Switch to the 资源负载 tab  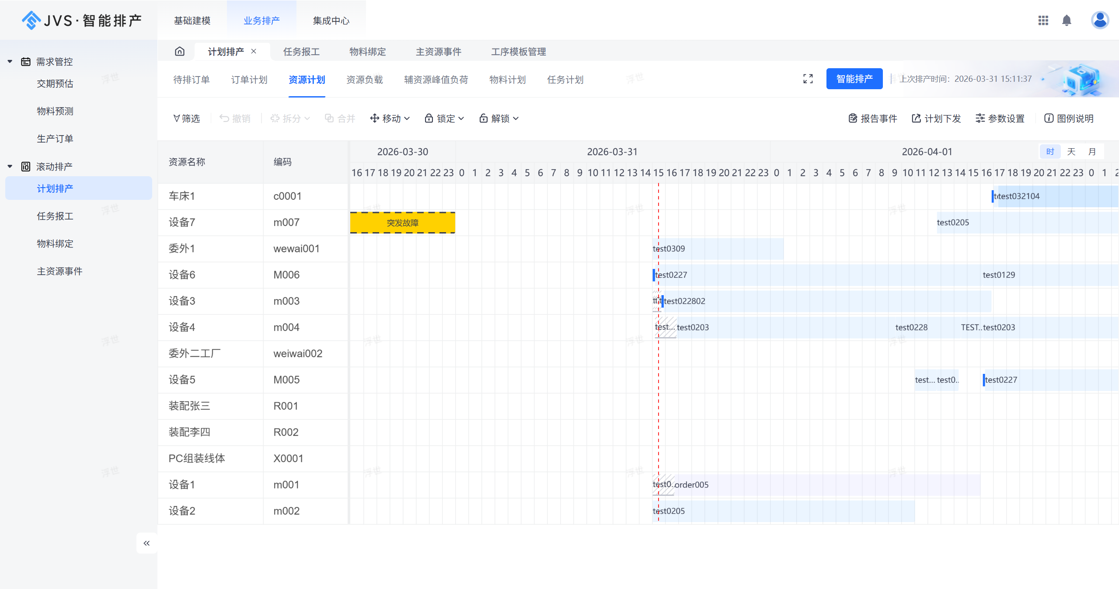point(364,80)
